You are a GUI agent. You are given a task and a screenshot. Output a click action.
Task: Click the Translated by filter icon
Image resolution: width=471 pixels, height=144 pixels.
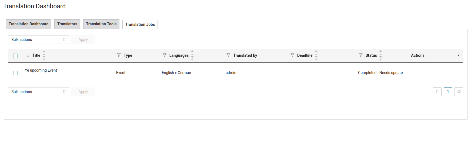click(x=228, y=55)
